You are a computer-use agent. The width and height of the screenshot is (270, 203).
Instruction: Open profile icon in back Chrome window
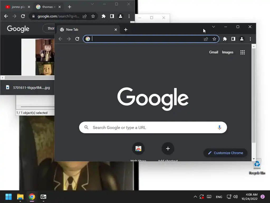[x=120, y=16]
